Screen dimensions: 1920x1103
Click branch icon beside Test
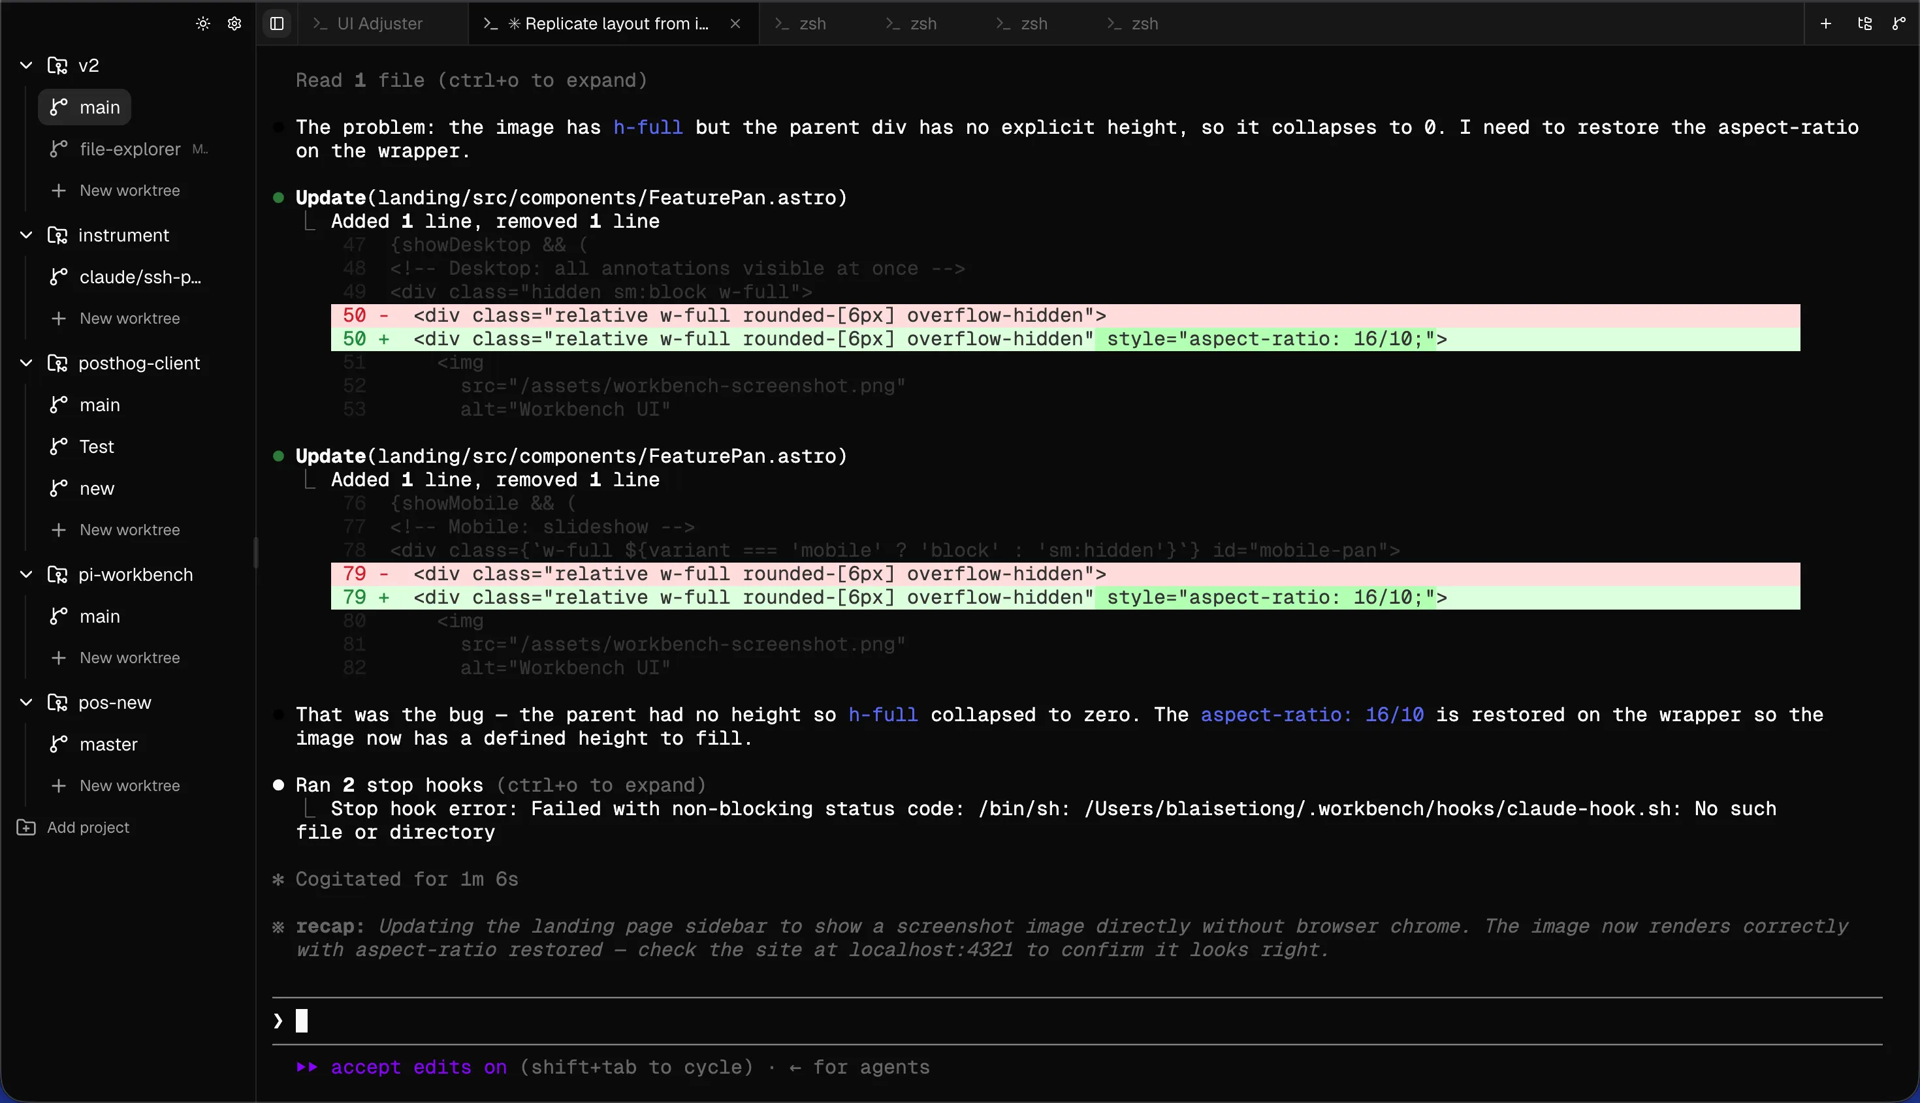58,446
